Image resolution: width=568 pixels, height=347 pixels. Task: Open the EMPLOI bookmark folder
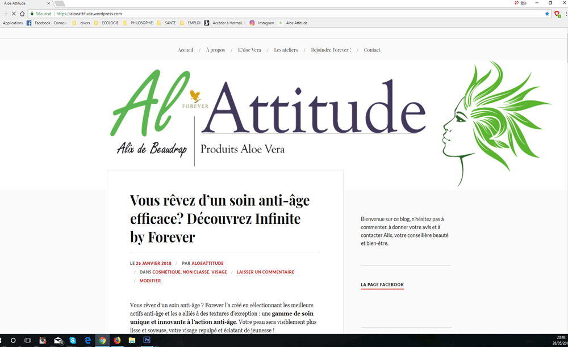pos(190,23)
